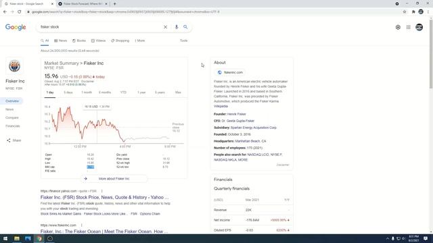The width and height of the screenshot is (433, 243).
Task: Open a new browser tab
Action: pos(114,4)
